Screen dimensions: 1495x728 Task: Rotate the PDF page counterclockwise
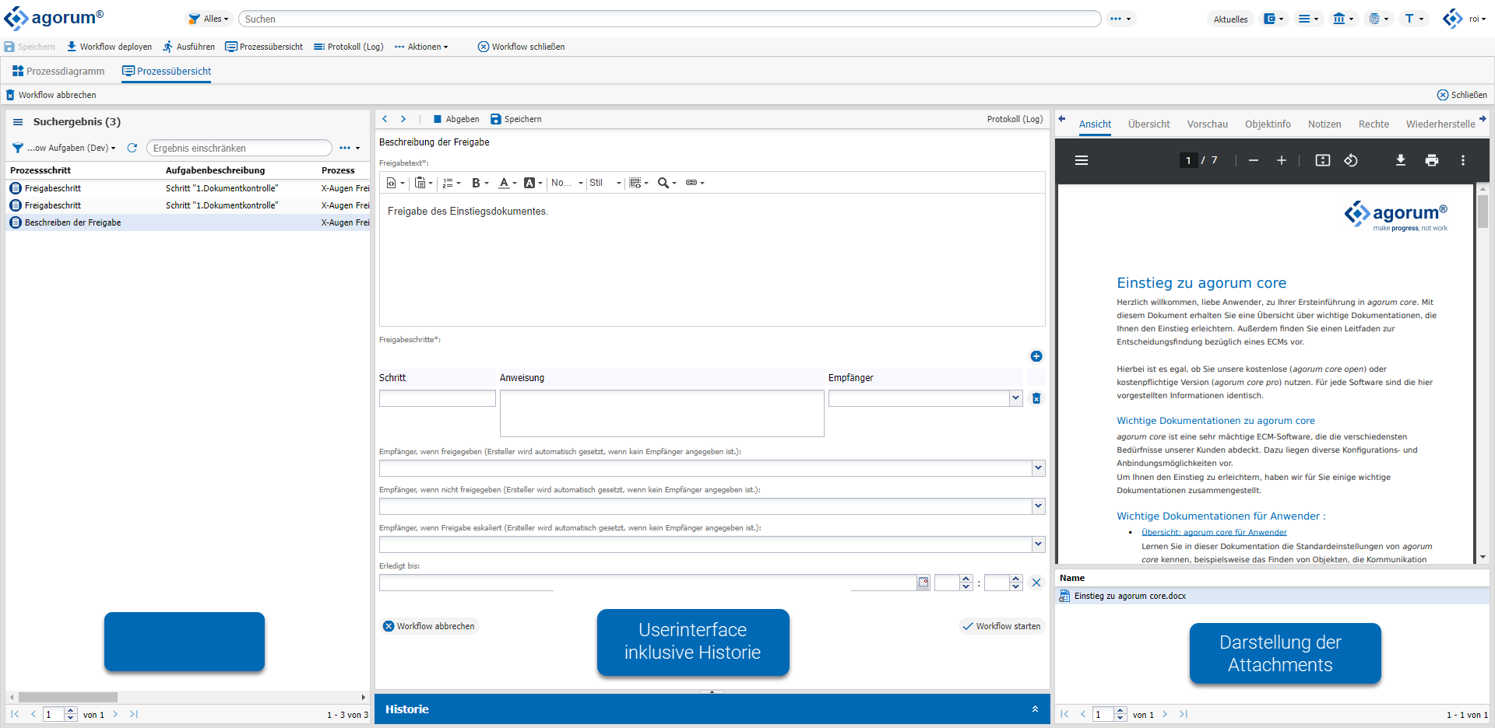[x=1351, y=160]
